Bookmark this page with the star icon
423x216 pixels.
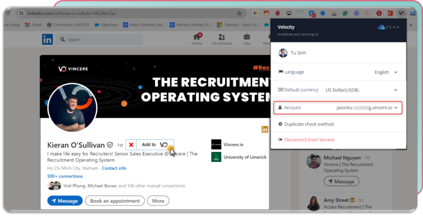(239, 13)
